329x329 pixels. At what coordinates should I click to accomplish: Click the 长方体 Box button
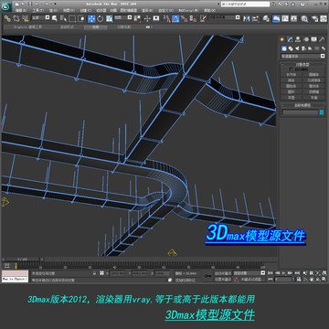pyautogui.click(x=292, y=74)
